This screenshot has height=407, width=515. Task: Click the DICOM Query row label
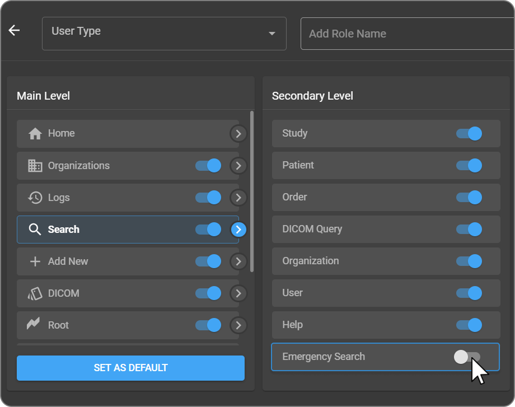[312, 229]
